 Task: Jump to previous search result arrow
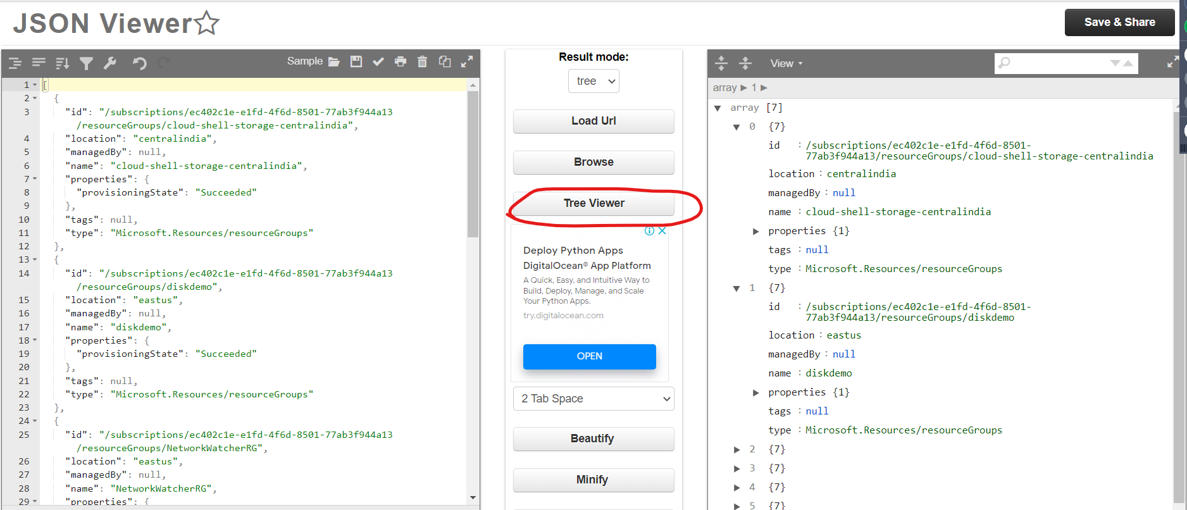pyautogui.click(x=1128, y=63)
